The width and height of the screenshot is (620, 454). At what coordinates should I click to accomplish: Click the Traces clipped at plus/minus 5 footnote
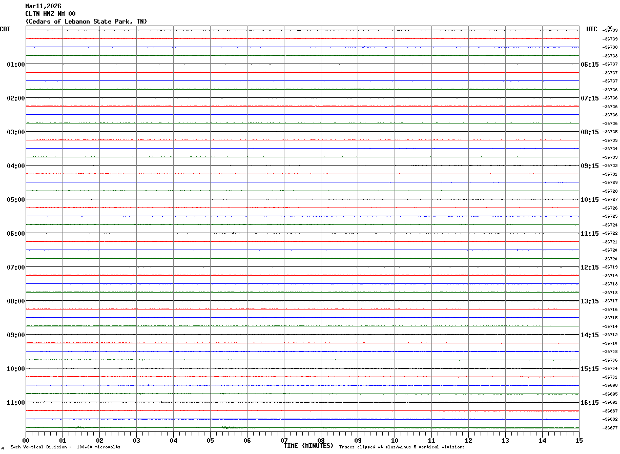(x=402, y=447)
